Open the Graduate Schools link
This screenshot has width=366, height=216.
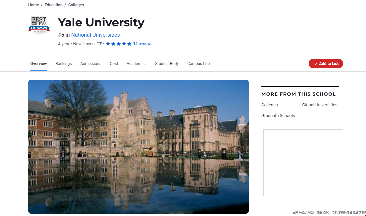pos(278,116)
